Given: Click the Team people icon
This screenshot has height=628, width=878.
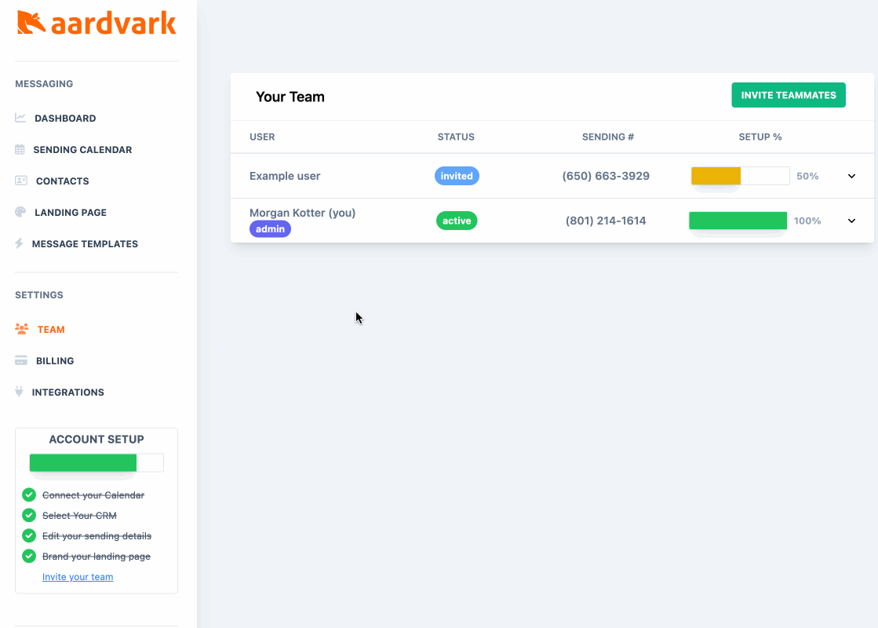Looking at the screenshot, I should tap(20, 328).
